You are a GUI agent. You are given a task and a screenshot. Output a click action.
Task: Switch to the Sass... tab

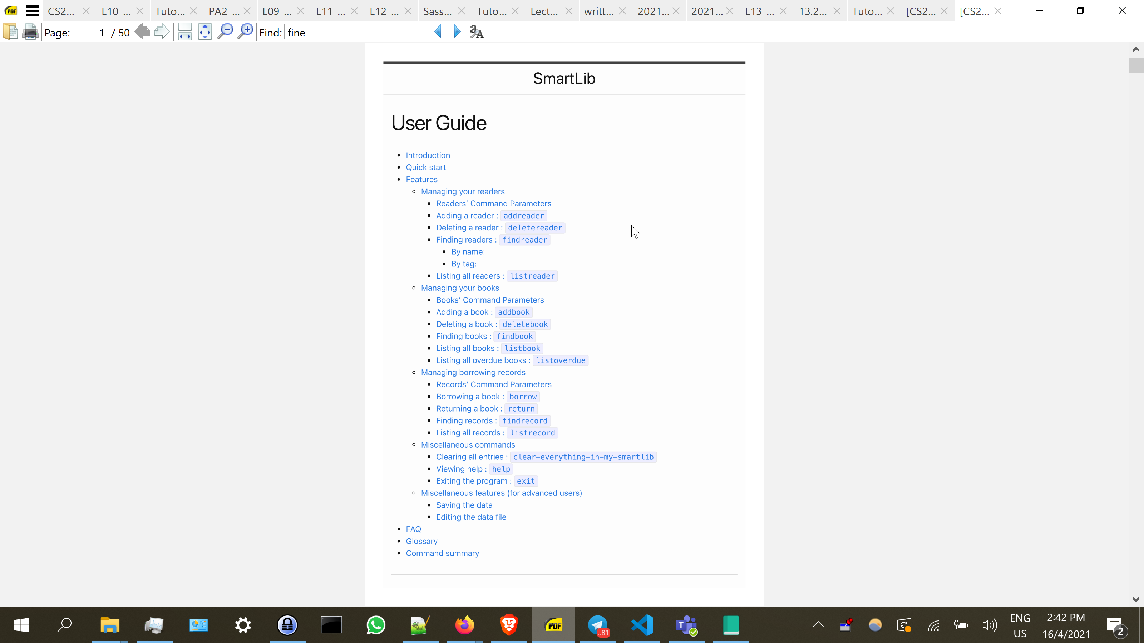[437, 11]
